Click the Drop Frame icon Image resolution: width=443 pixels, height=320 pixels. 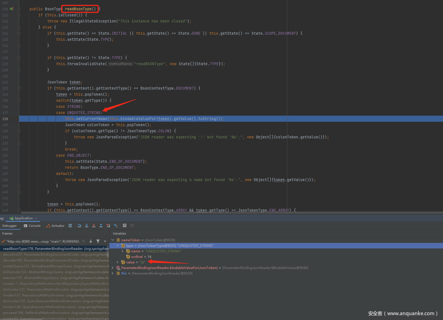[108, 226]
